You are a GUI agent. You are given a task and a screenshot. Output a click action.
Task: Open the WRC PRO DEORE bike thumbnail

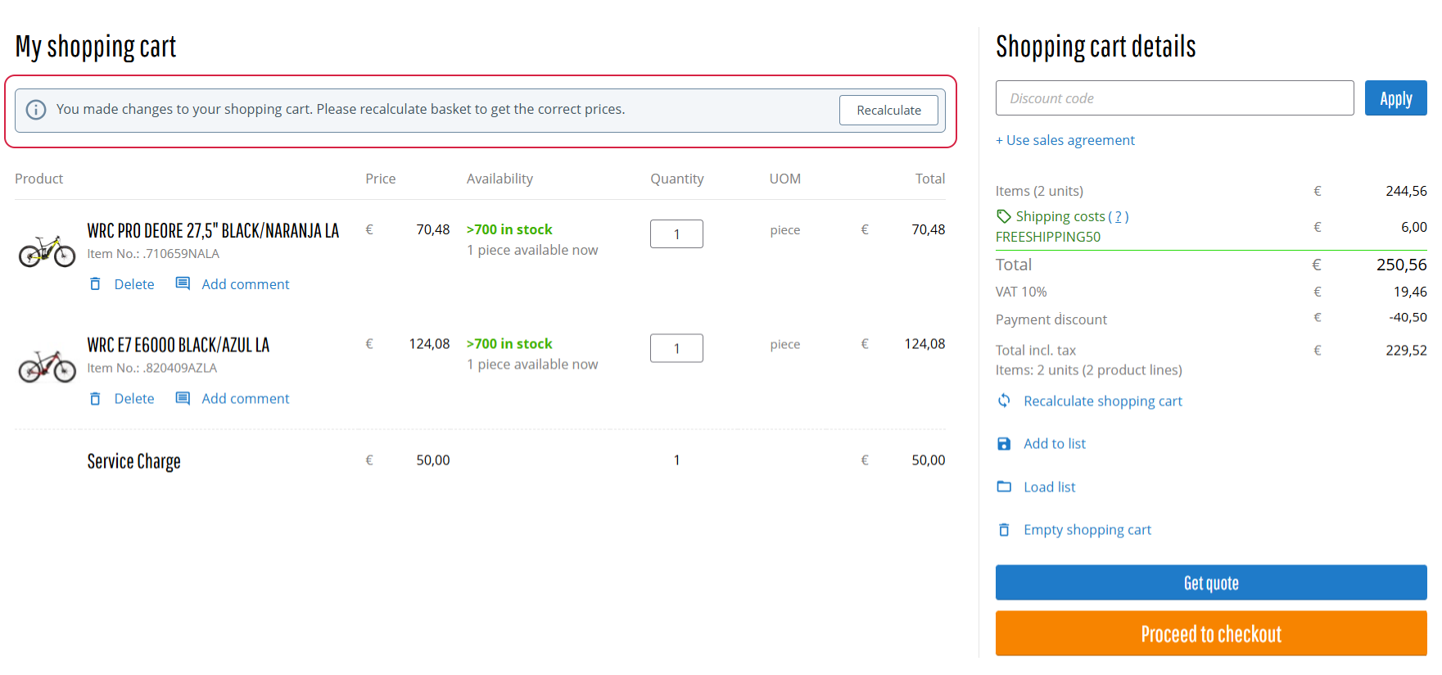click(x=47, y=251)
